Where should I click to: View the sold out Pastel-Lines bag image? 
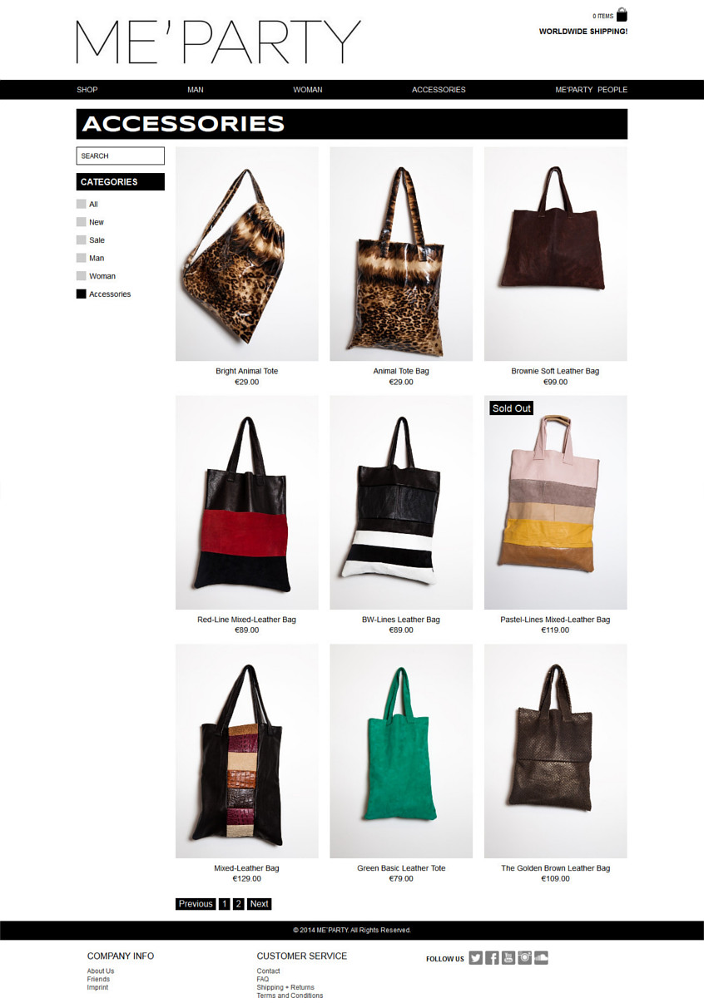(555, 502)
